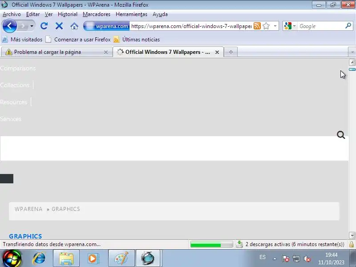The height and width of the screenshot is (267, 356).
Task: Click the Transfiriendo datos desde wparena.com status text
Action: click(52, 244)
